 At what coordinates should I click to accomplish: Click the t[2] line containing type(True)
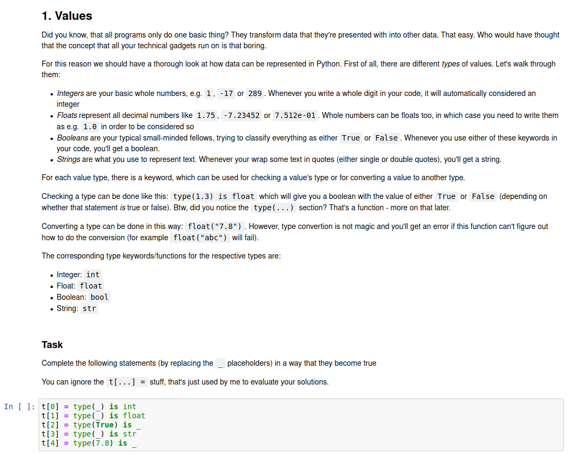(x=91, y=425)
